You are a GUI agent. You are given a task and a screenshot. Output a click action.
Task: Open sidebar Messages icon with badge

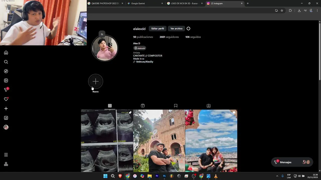[6, 90]
